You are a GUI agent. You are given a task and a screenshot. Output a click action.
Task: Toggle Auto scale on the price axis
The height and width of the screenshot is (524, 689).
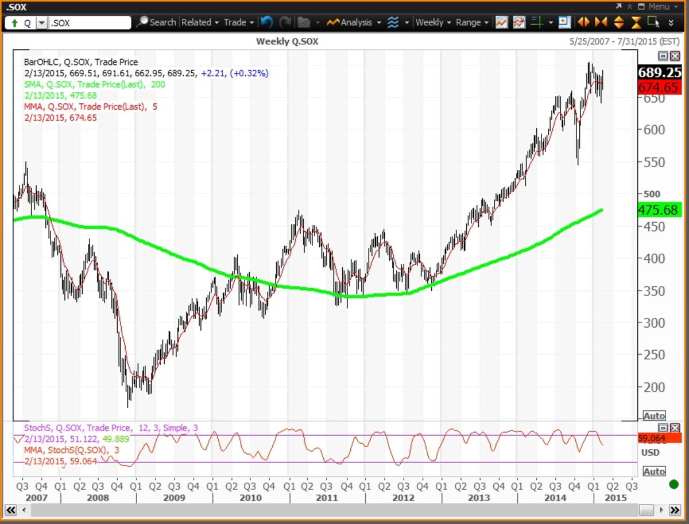(654, 416)
